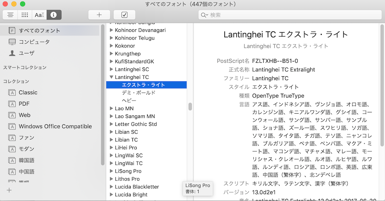Expand the LiHei Pro family
This screenshot has width=385, height=201.
click(111, 148)
